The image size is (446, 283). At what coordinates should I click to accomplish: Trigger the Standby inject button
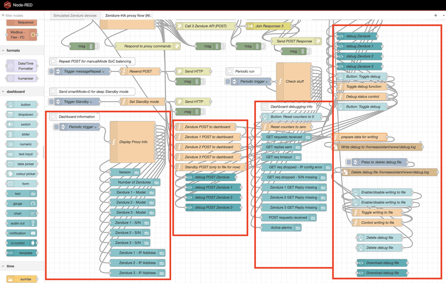[51, 102]
